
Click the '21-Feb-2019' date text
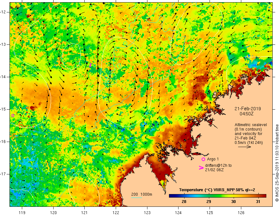point(248,109)
